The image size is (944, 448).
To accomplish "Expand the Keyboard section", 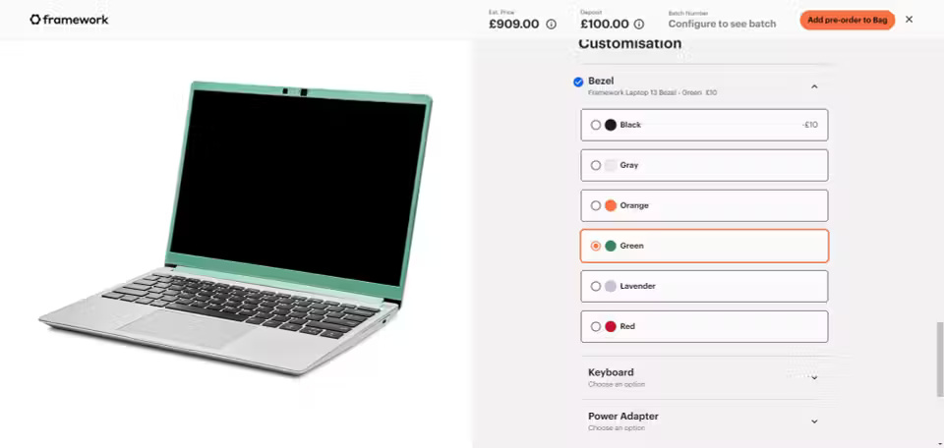I will pos(704,377).
